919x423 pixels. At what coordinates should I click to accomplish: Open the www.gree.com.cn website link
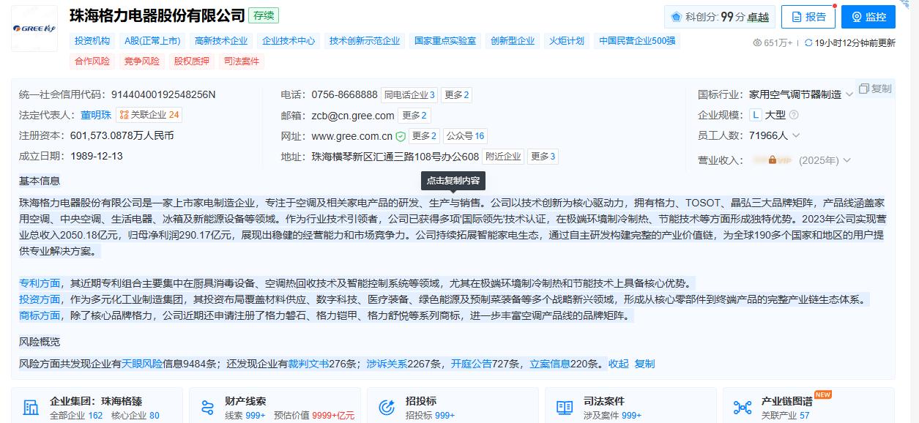point(352,136)
